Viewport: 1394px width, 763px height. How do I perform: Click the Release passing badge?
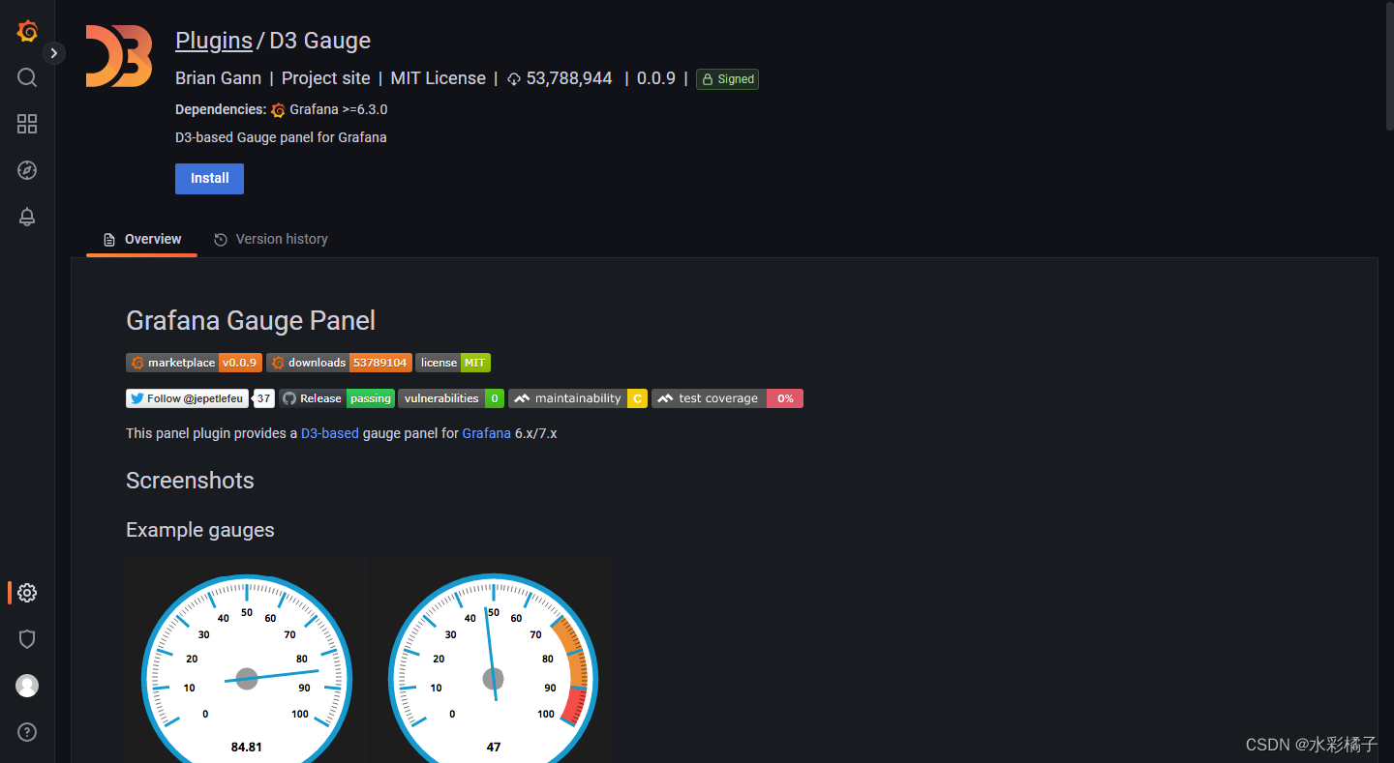click(x=337, y=398)
